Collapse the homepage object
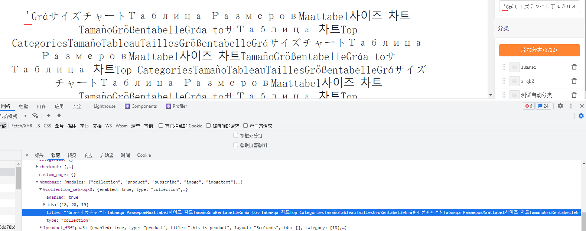 [37, 182]
